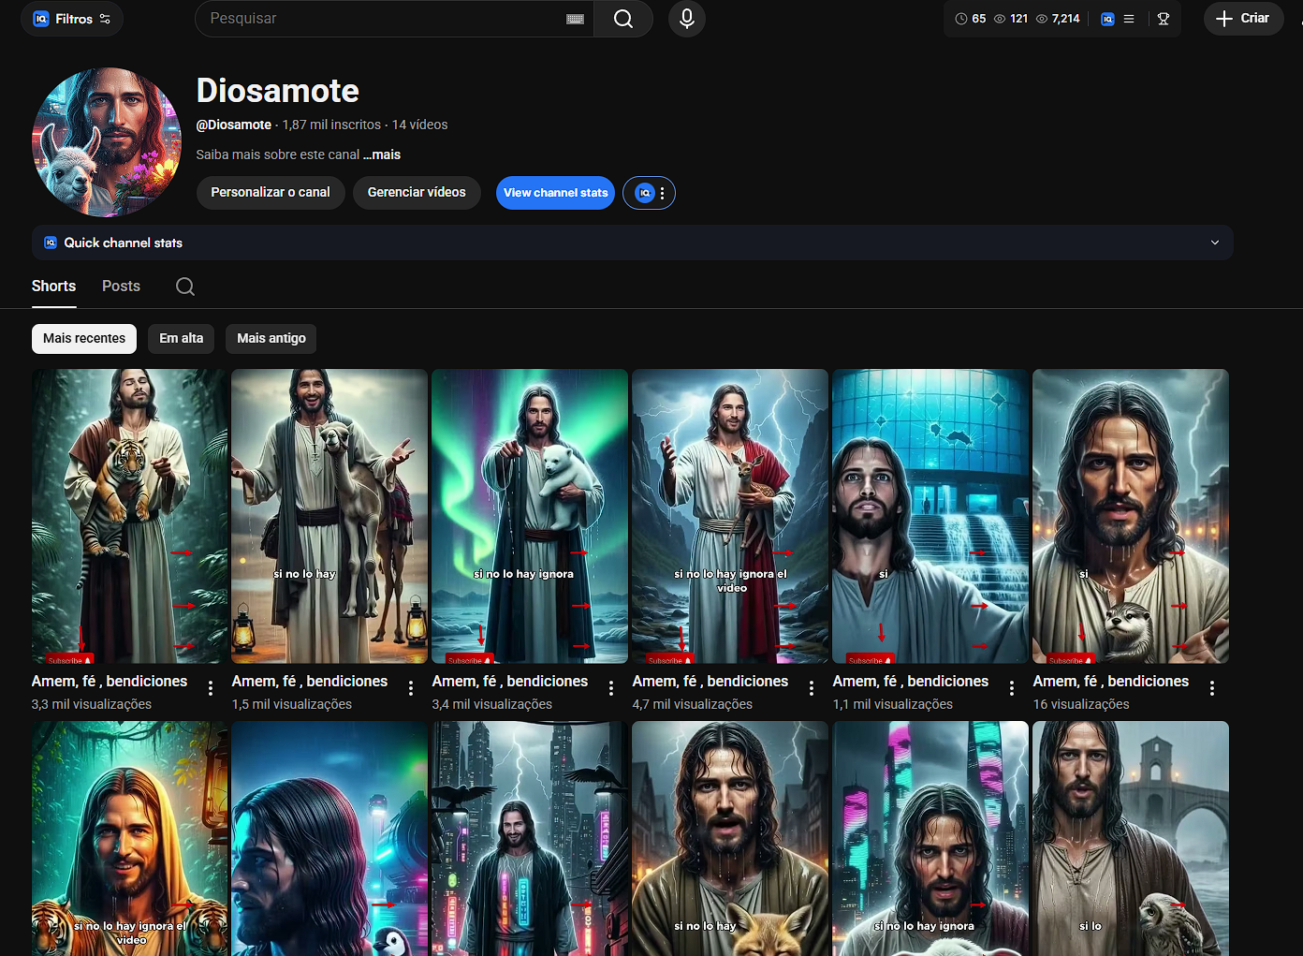Image resolution: width=1303 pixels, height=956 pixels.
Task: Open the Short with the penguin
Action: (329, 839)
